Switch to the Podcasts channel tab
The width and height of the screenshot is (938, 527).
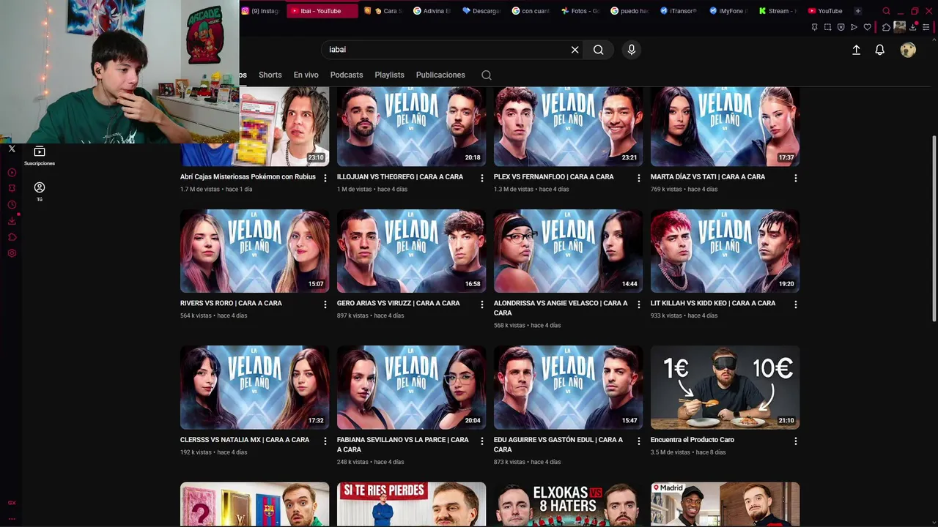[347, 75]
